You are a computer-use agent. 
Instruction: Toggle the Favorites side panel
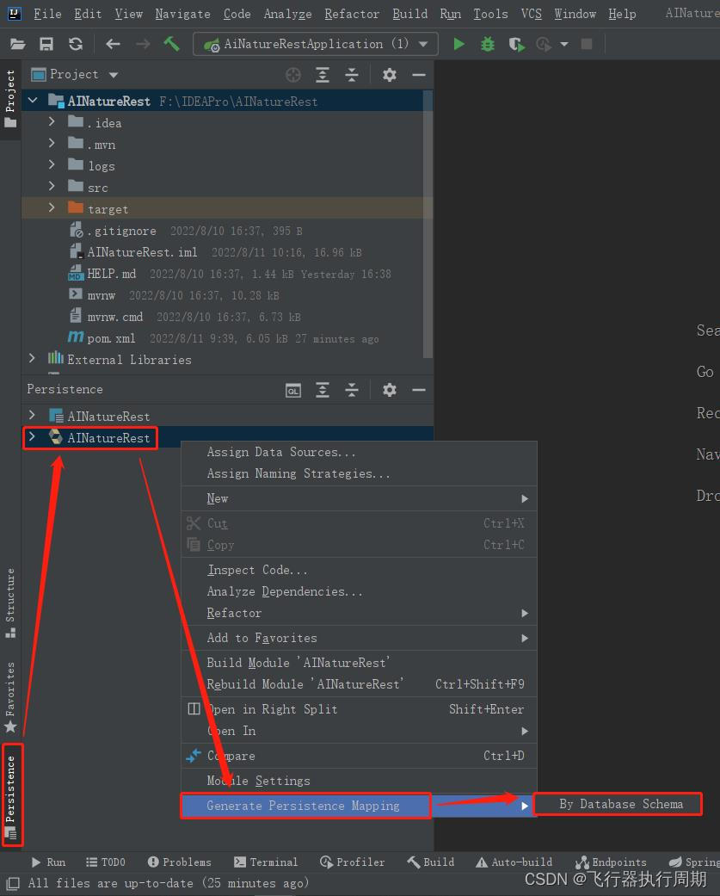(x=11, y=689)
